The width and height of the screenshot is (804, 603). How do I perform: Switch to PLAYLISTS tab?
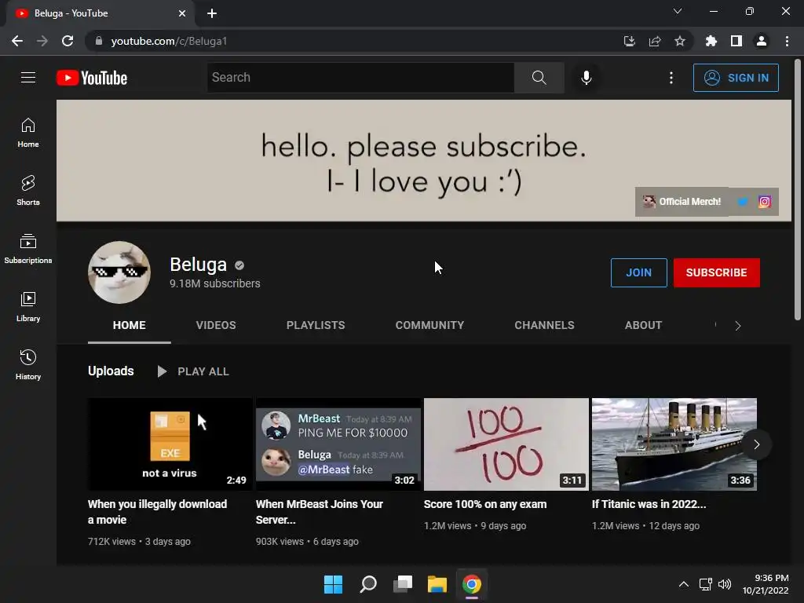click(x=316, y=325)
